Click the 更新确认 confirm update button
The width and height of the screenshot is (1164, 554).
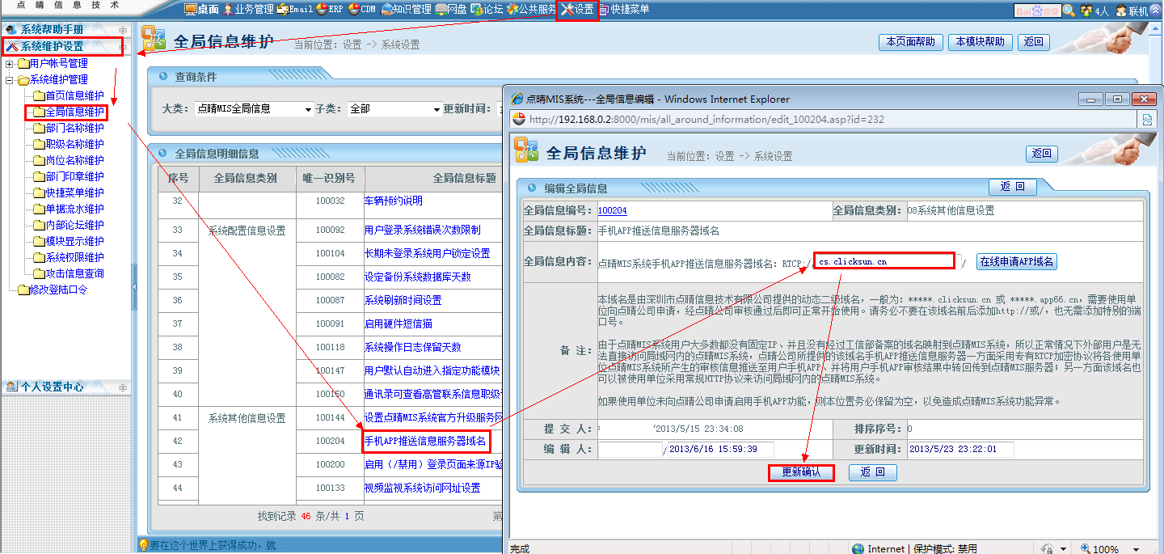[800, 472]
